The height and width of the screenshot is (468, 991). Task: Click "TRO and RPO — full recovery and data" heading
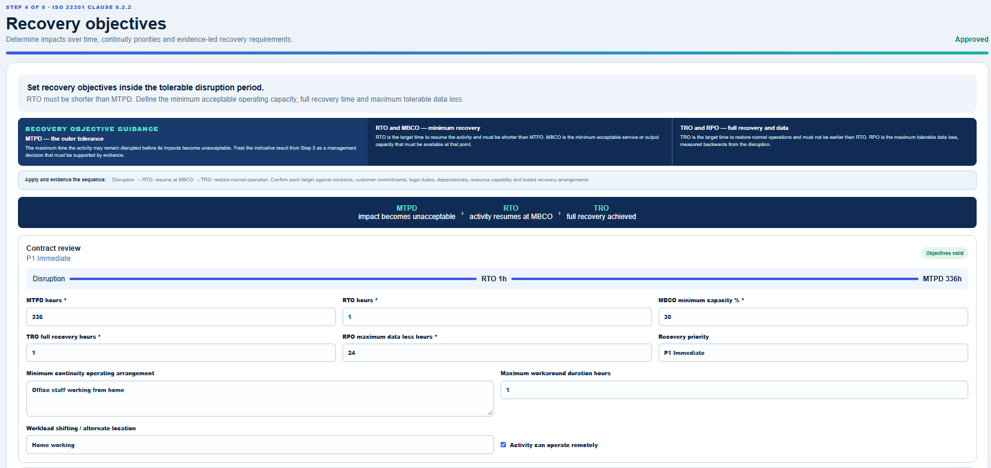pos(734,128)
